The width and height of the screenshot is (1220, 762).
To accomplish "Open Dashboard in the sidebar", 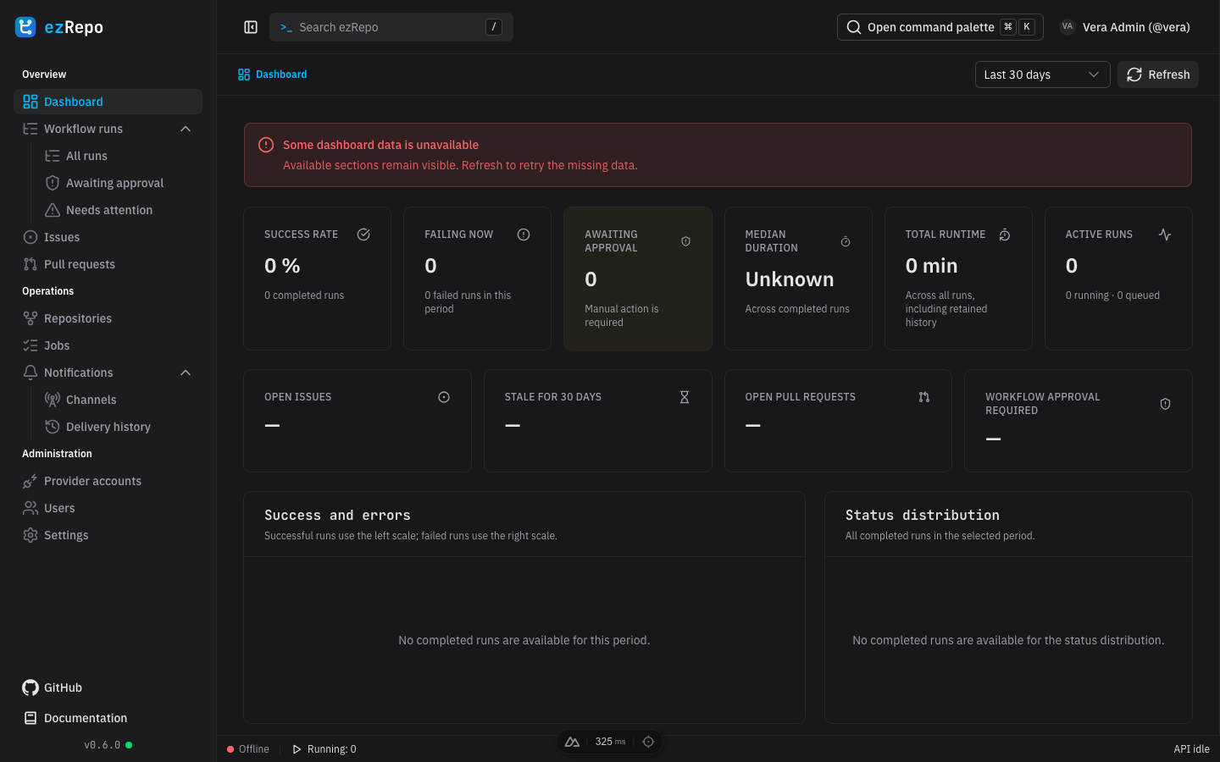I will [x=108, y=102].
